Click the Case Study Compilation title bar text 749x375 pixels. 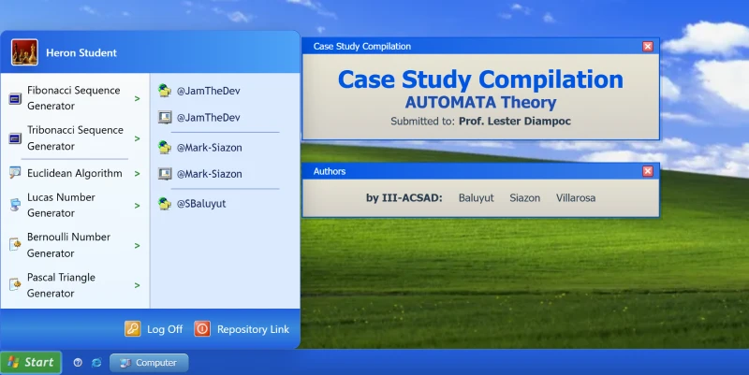[x=362, y=46]
